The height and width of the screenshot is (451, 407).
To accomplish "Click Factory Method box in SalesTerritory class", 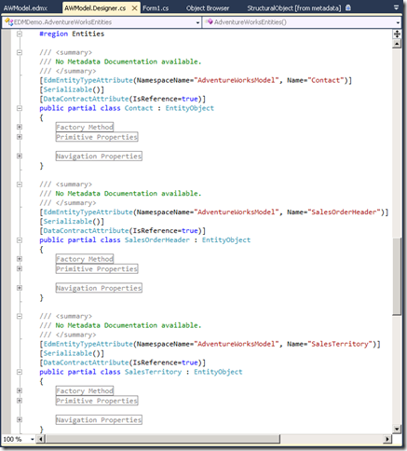I will pyautogui.click(x=85, y=390).
